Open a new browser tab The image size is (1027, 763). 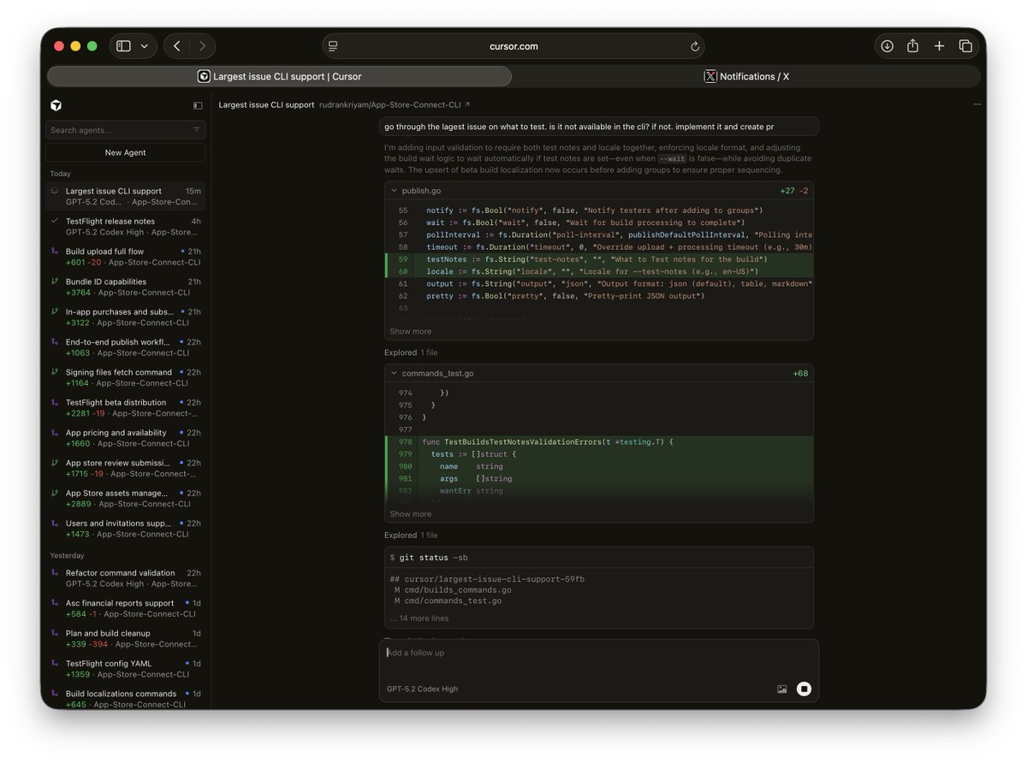tap(939, 46)
